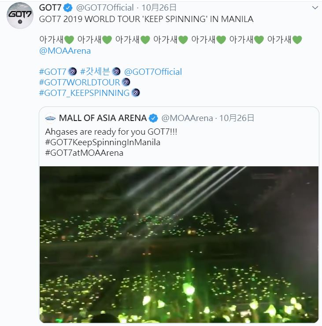Click GOT7's blue verified badge
The width and height of the screenshot is (322, 326).
[68, 8]
